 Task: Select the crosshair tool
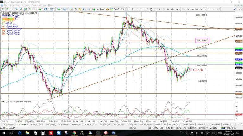pos(132,9)
